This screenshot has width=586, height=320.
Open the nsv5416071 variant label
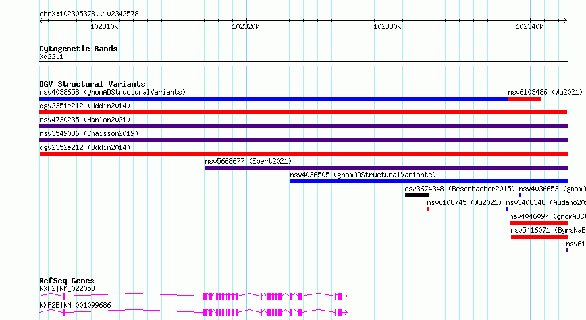tap(548, 230)
